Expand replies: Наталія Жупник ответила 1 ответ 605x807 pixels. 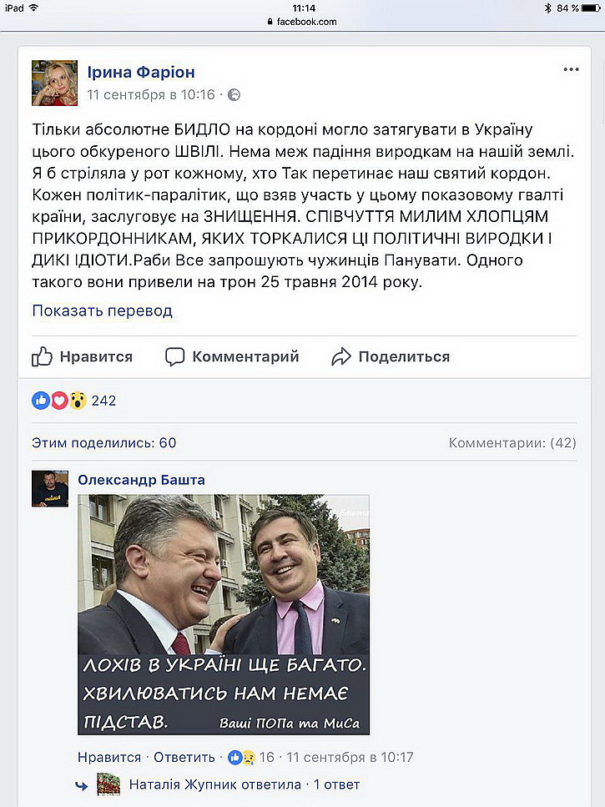tap(245, 784)
